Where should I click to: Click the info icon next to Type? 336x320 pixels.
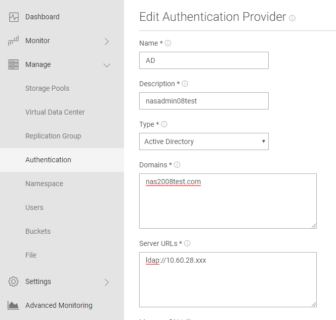coord(164,125)
